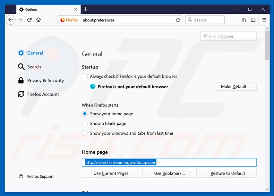
Task: Close the Options tab
Action: [76, 9]
